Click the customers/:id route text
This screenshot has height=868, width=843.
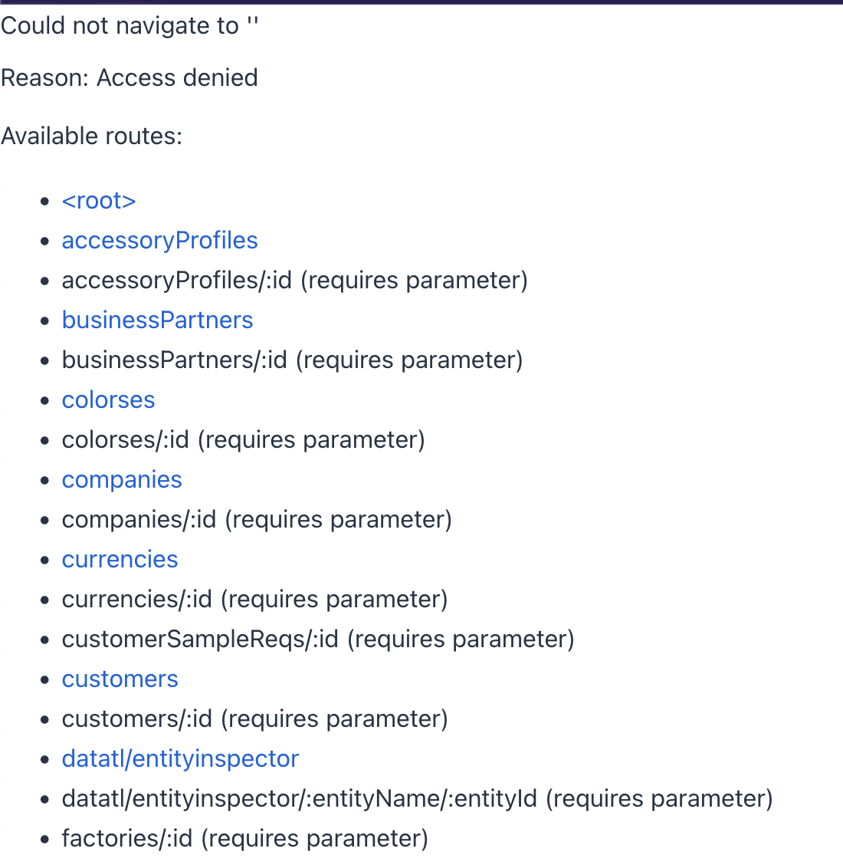click(254, 719)
